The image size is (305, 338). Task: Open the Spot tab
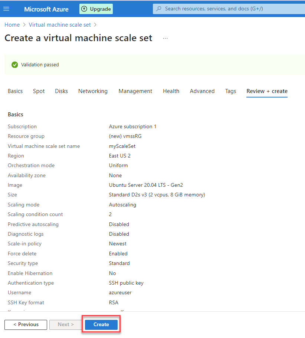(x=39, y=91)
